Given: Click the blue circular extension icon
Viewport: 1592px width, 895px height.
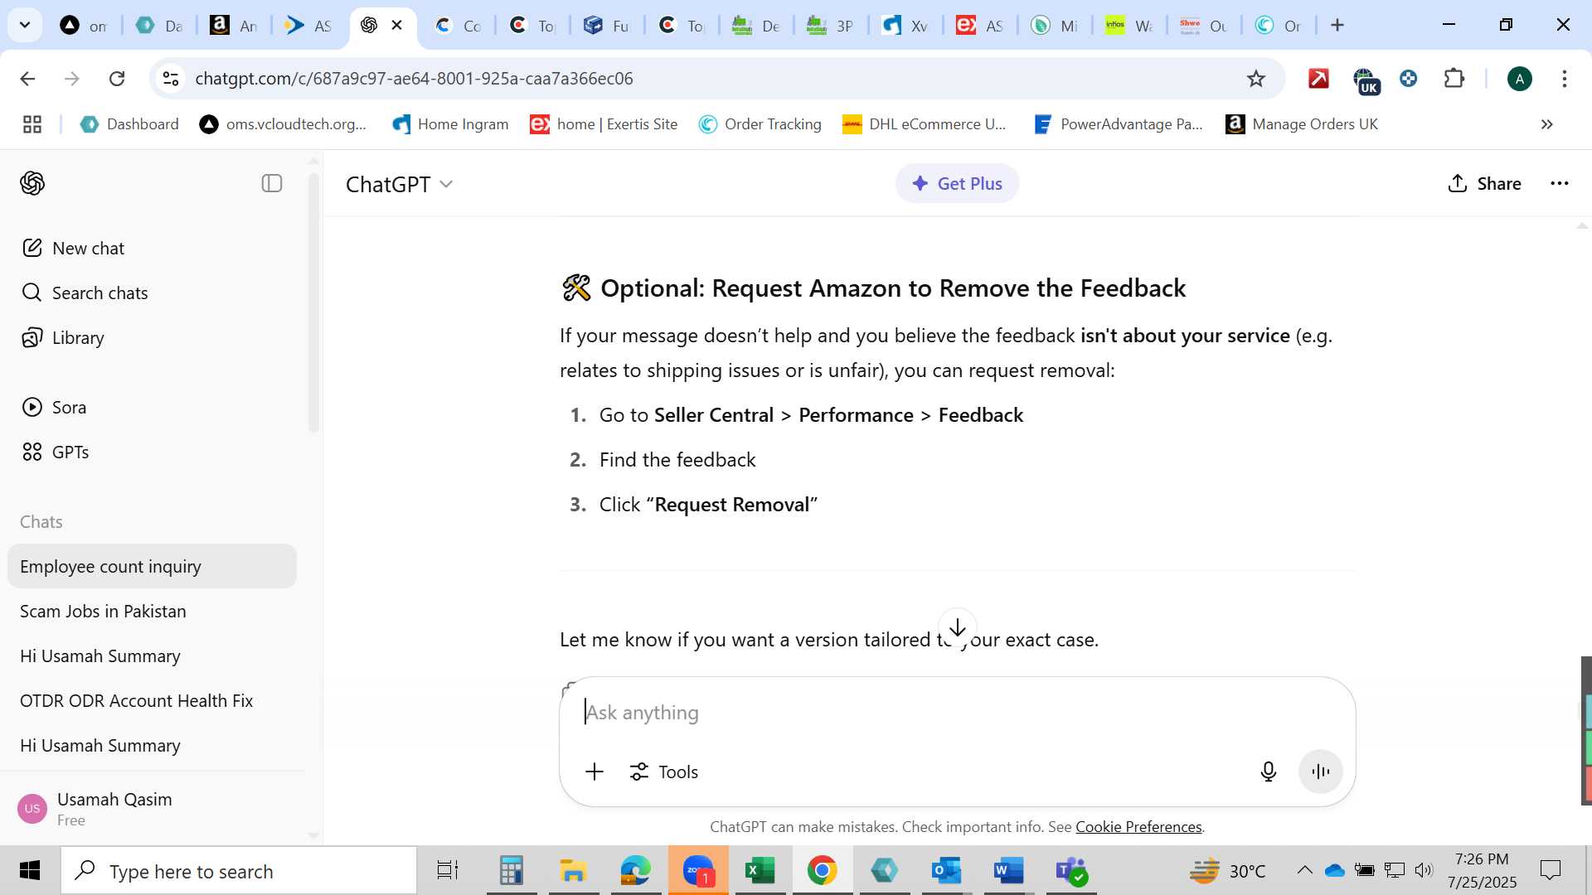Looking at the screenshot, I should coord(1408,78).
